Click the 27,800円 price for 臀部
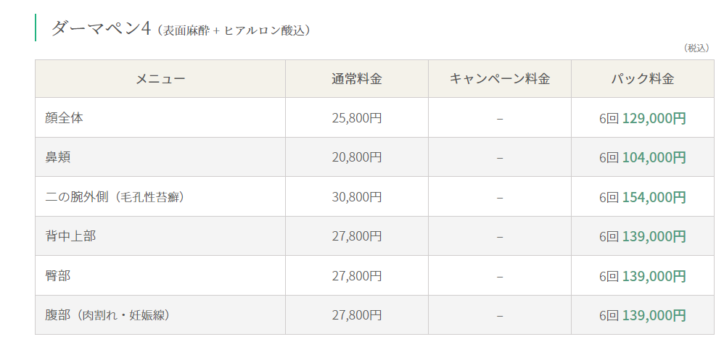Viewport: 724px width, 342px height. click(x=356, y=276)
